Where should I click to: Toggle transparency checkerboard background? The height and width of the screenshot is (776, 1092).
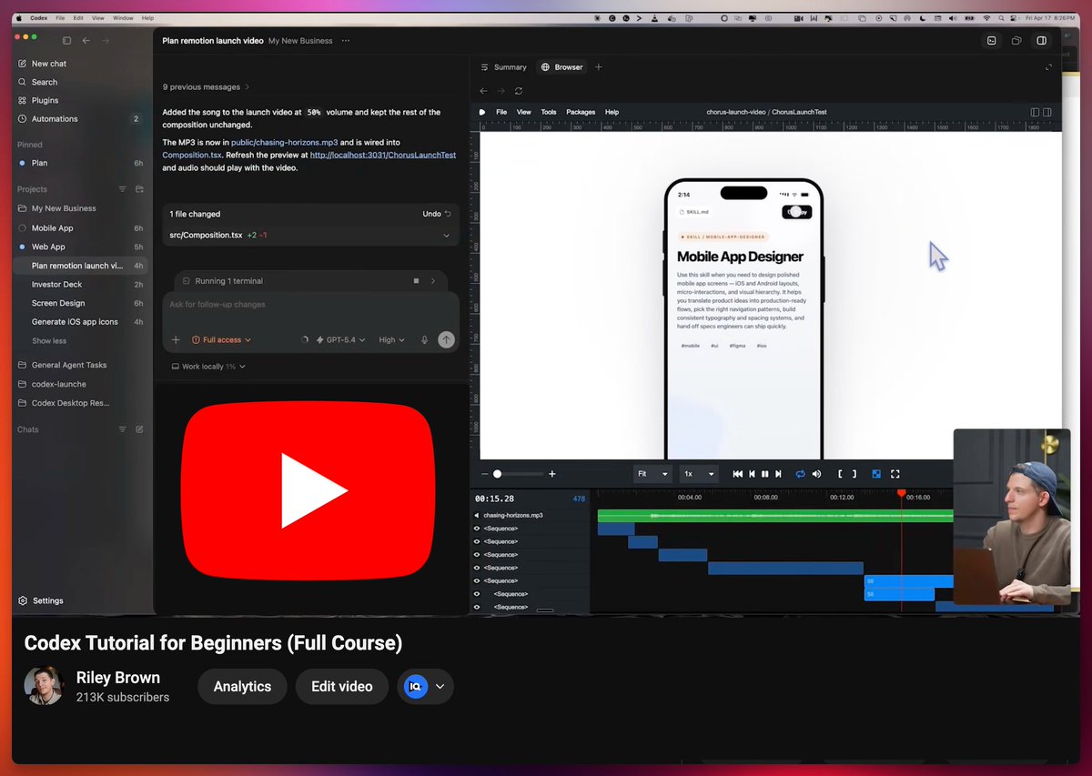[876, 474]
